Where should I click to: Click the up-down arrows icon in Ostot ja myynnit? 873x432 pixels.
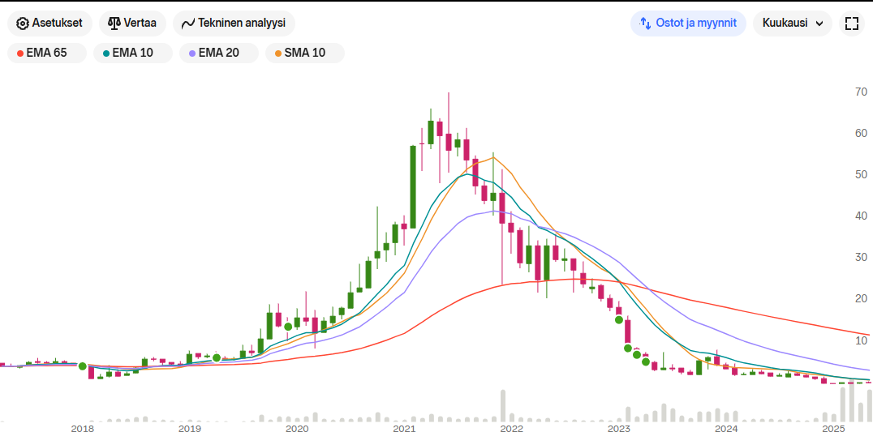(645, 24)
